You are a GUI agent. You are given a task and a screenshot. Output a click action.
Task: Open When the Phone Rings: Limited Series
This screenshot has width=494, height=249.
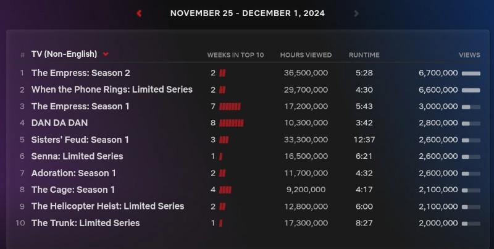[112, 90]
